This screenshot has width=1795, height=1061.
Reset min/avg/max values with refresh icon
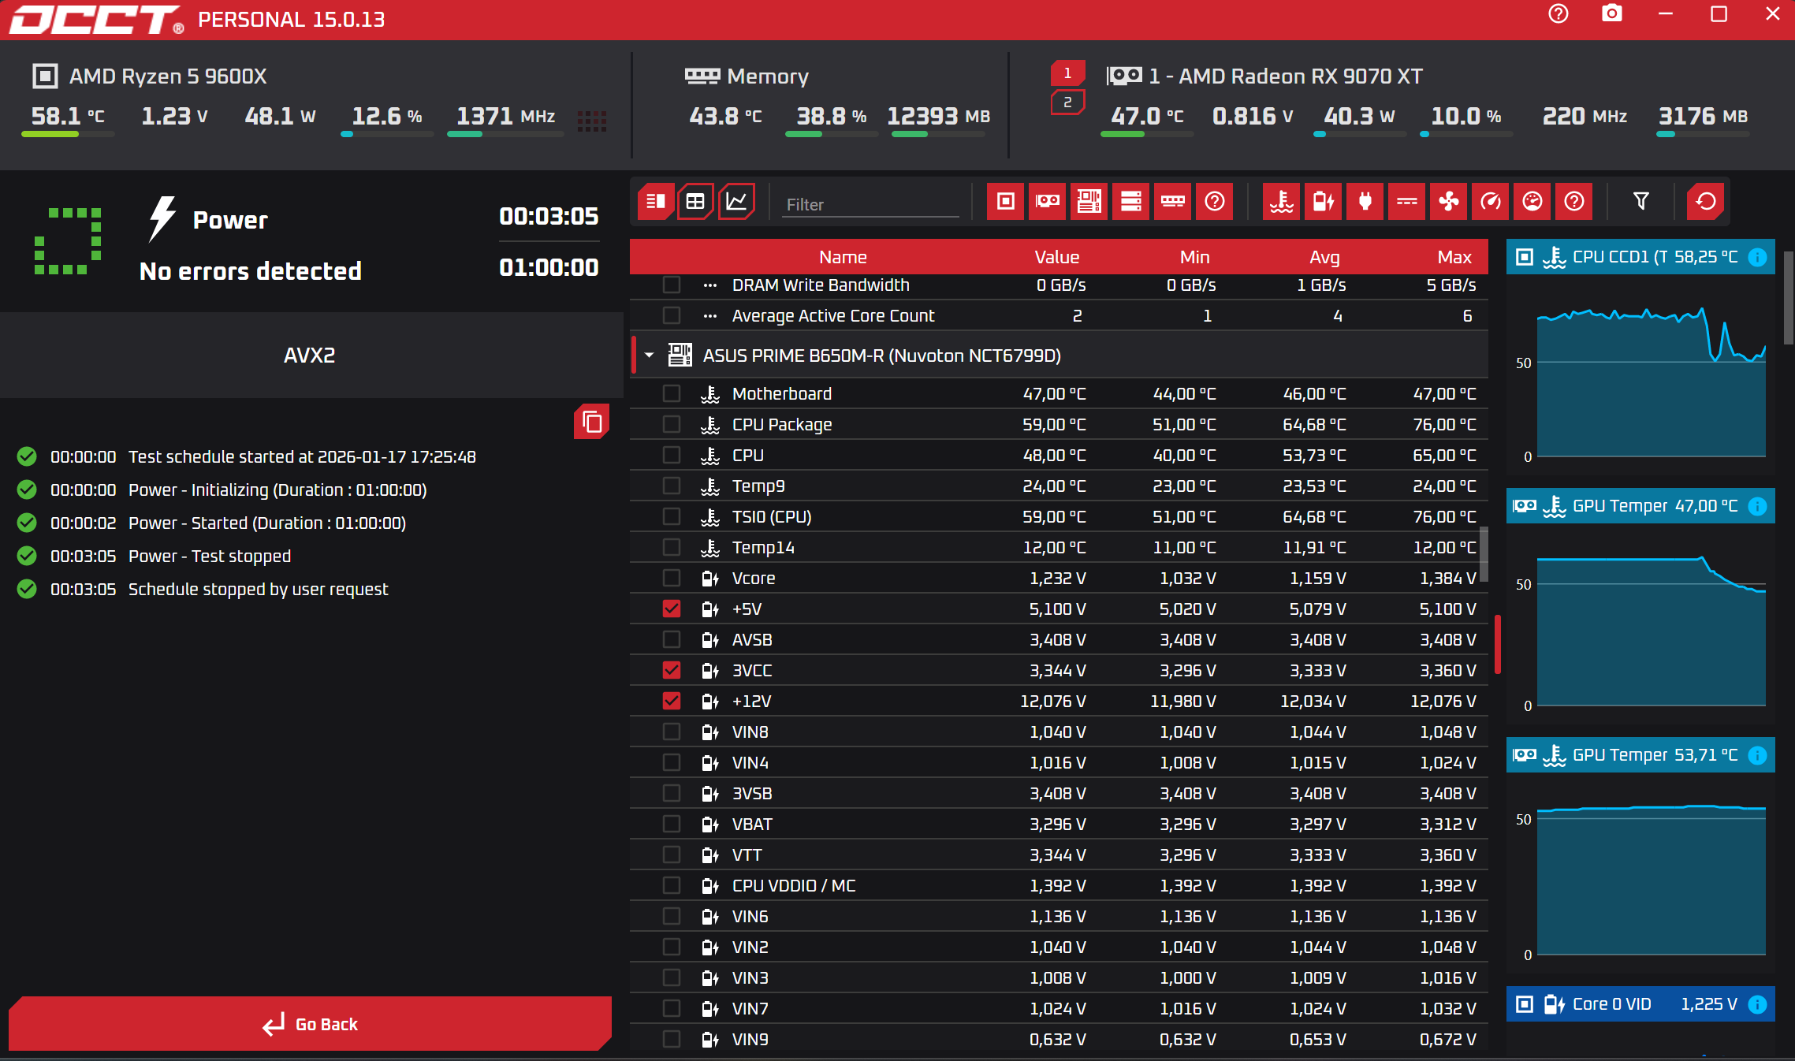point(1705,202)
